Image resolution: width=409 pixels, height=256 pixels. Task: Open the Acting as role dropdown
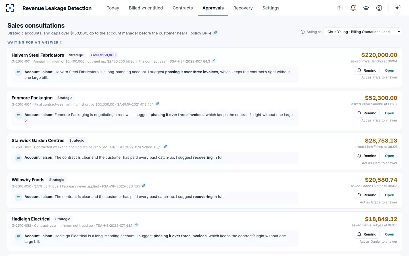click(363, 32)
